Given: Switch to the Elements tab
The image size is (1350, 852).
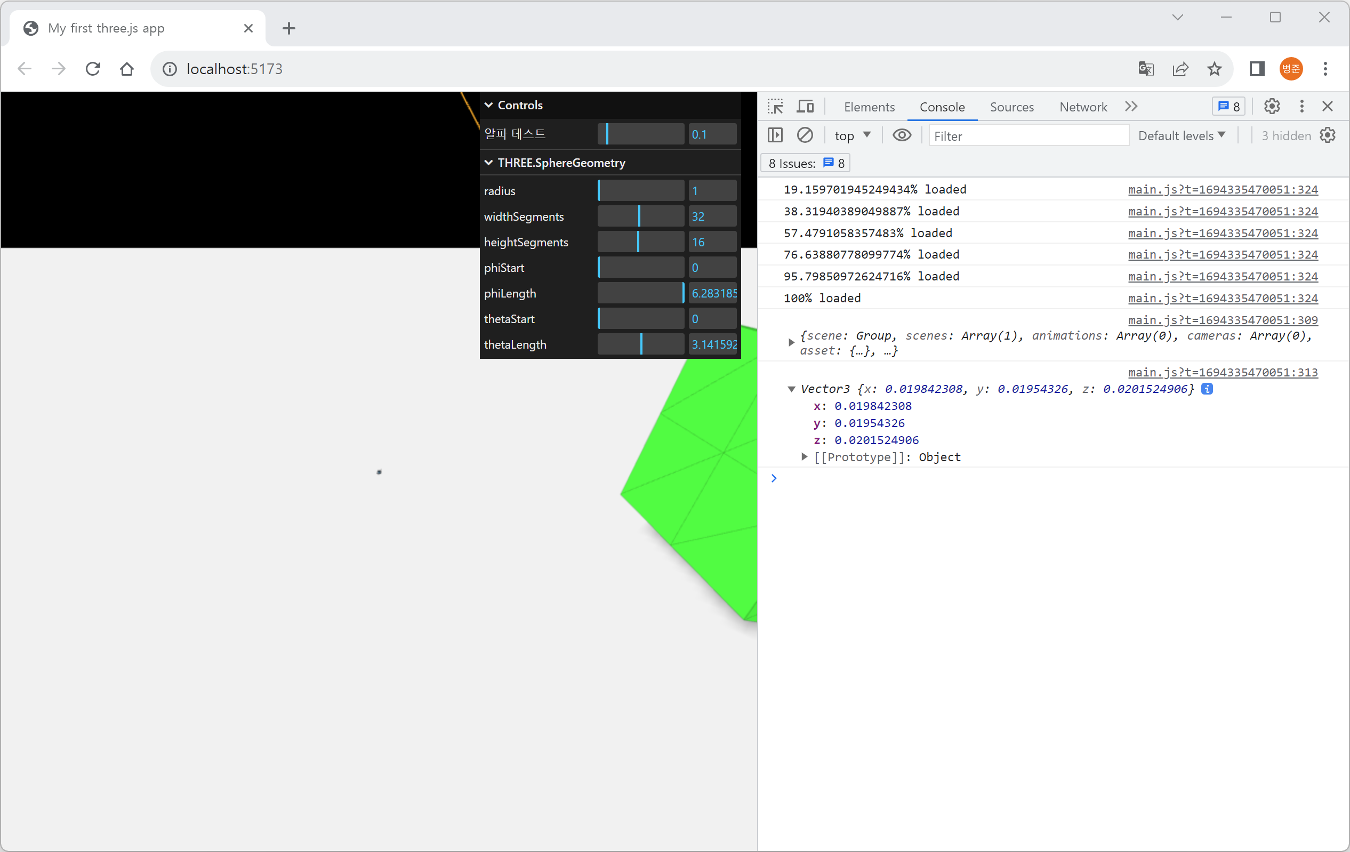Looking at the screenshot, I should [869, 107].
